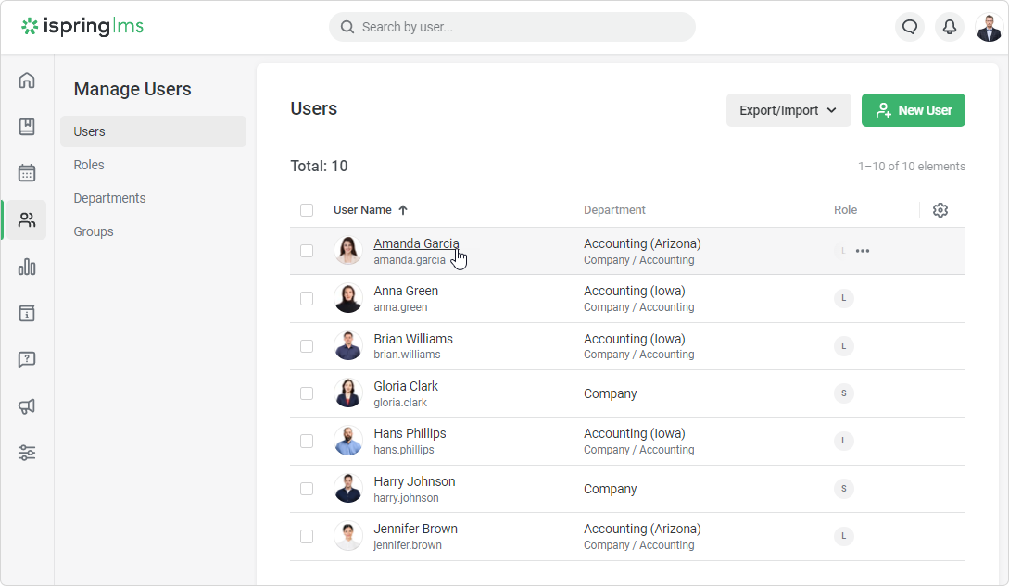
Task: Open the calendar icon in sidebar
Action: click(27, 173)
